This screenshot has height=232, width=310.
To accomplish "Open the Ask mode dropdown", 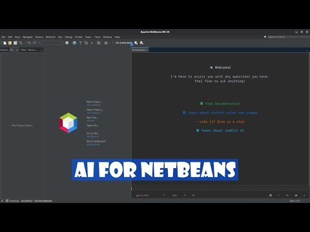I will (x=179, y=195).
